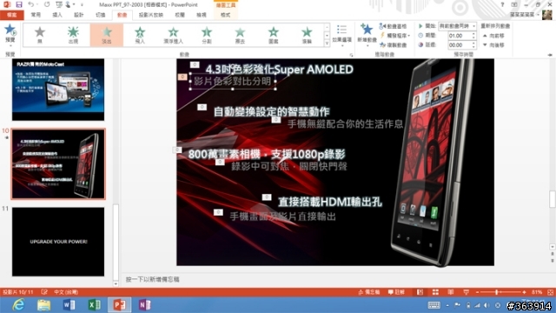Open the Start (開始) timing combo box
556x313 pixels.
[x=458, y=26]
